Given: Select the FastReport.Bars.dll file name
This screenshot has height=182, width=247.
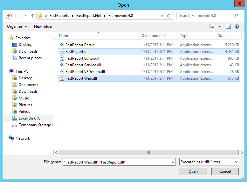Looking at the screenshot, I should pyautogui.click(x=81, y=45).
